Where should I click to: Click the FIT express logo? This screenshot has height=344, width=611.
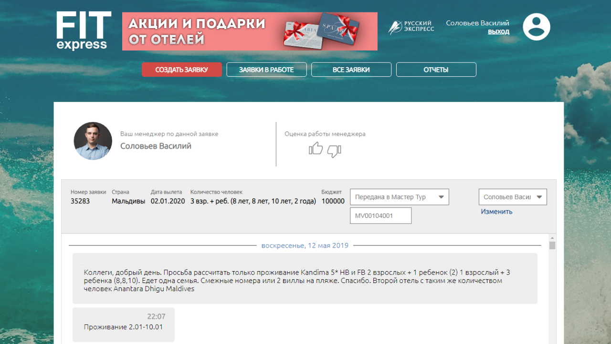point(83,31)
